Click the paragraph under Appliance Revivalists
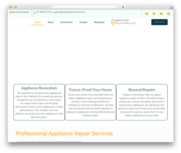The width and height of the screenshot is (181, 153). (x=39, y=105)
